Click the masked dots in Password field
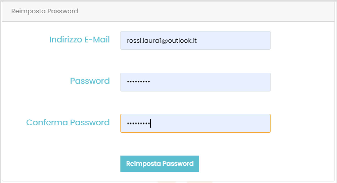Viewport: 337px width, 183px height. pyautogui.click(x=138, y=82)
